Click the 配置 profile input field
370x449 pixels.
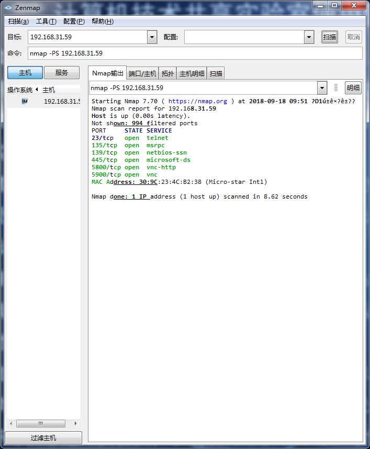pyautogui.click(x=244, y=37)
